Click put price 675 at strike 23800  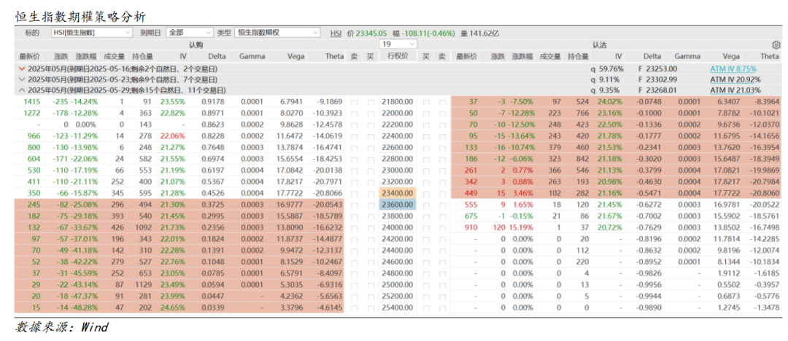pos(472,216)
